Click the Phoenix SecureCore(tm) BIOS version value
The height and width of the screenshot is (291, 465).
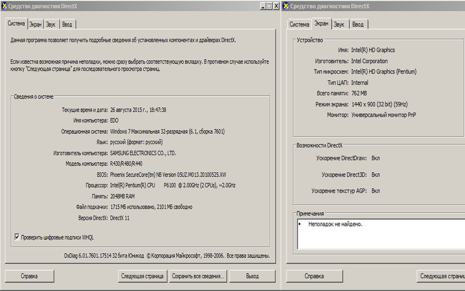(x=168, y=175)
